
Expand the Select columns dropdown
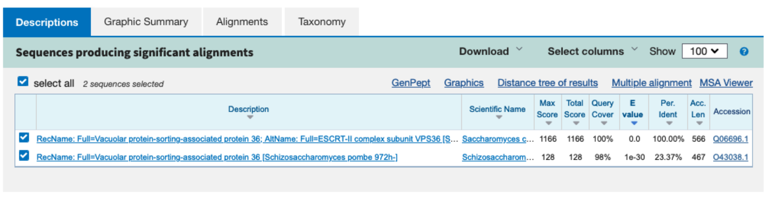tap(593, 51)
